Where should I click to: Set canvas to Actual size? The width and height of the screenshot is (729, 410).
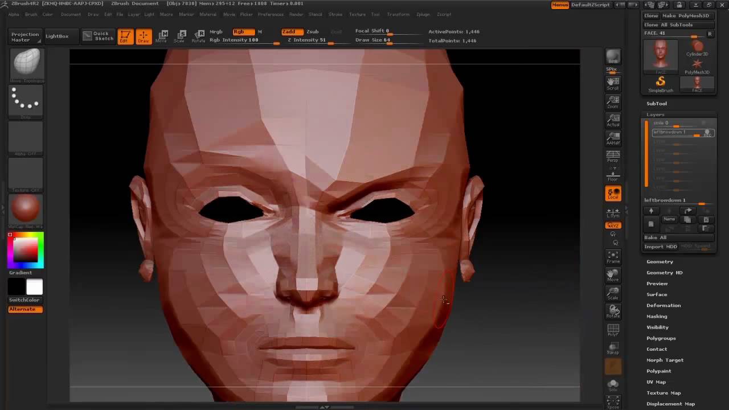click(613, 120)
